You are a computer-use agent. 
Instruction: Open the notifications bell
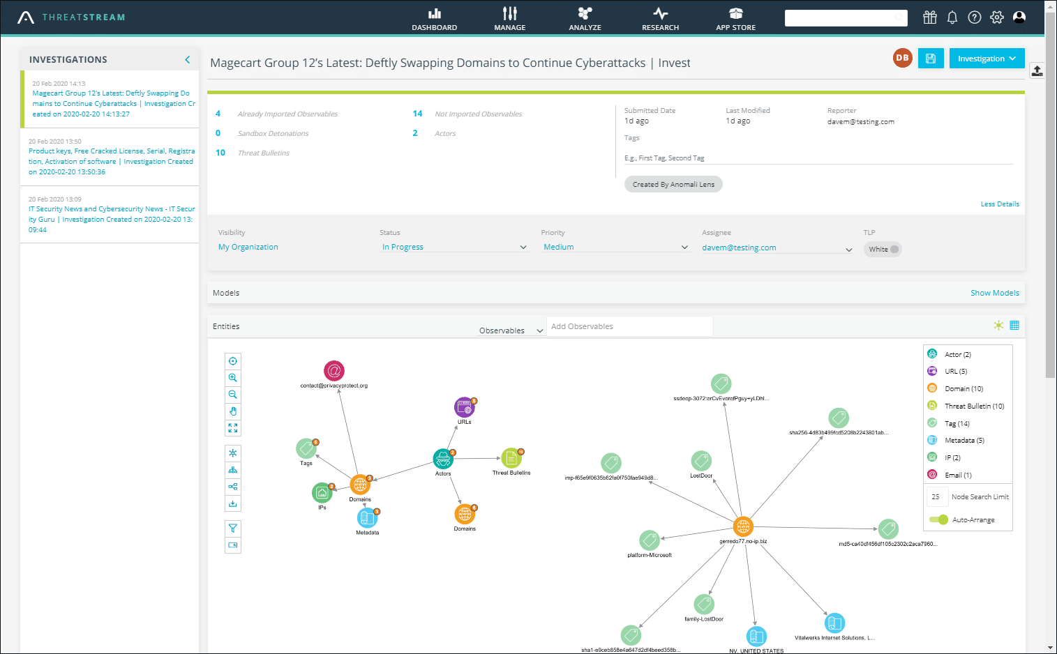952,17
